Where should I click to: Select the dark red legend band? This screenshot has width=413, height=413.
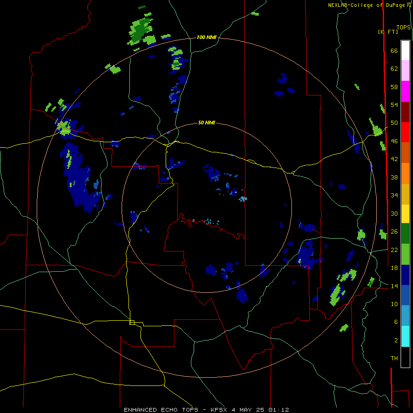click(x=405, y=112)
